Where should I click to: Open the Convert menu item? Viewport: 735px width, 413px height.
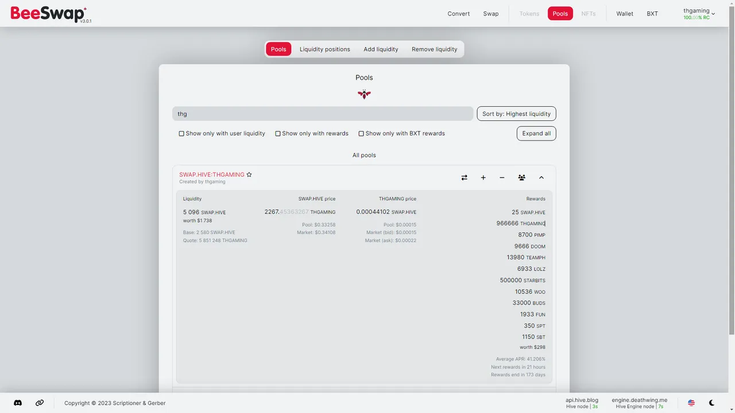tap(459, 14)
